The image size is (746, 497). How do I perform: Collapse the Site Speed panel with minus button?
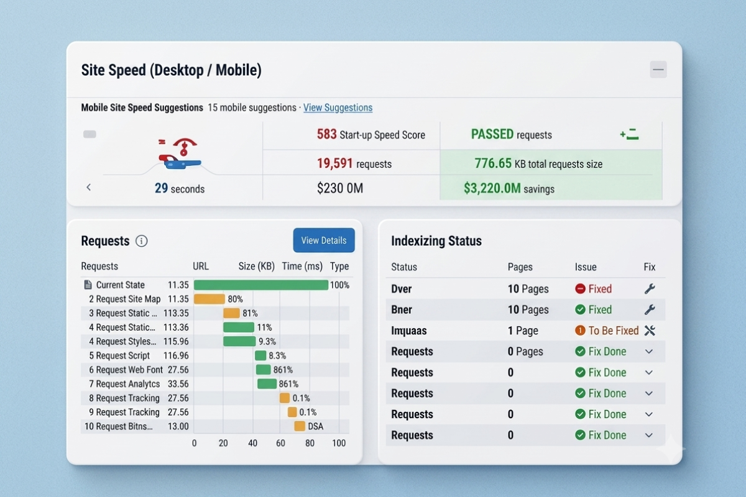pos(658,70)
